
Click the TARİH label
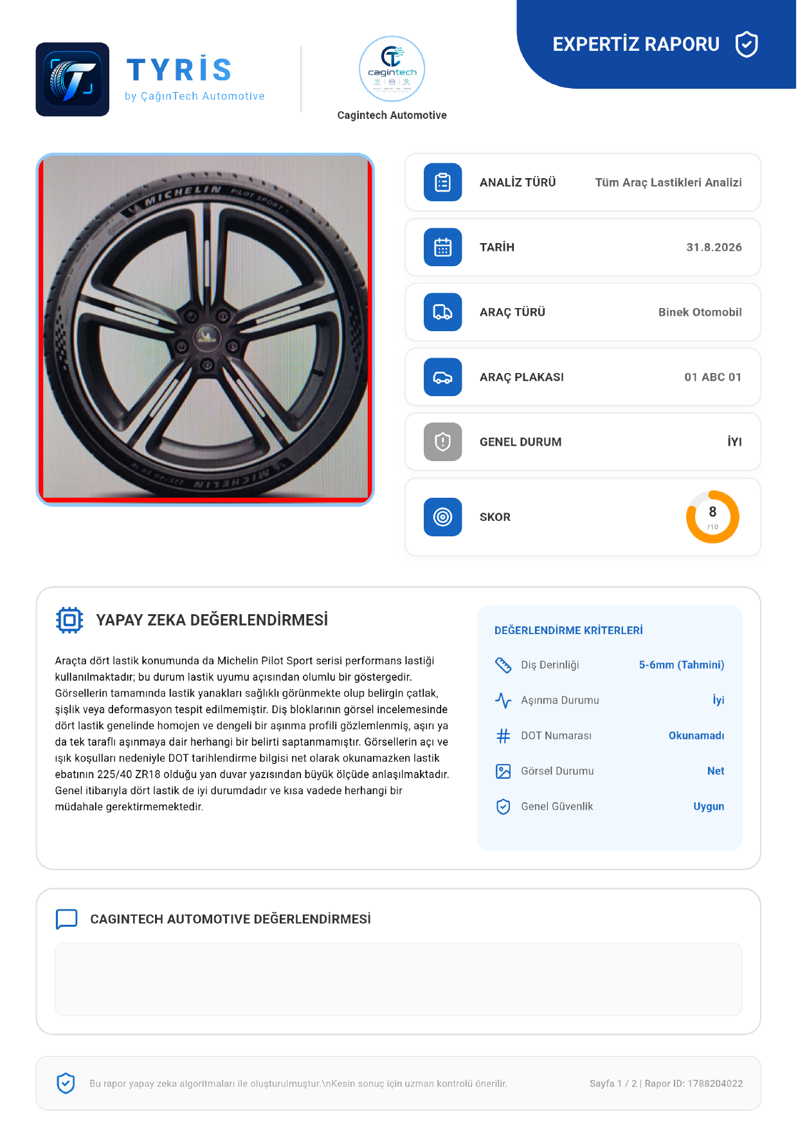click(497, 248)
